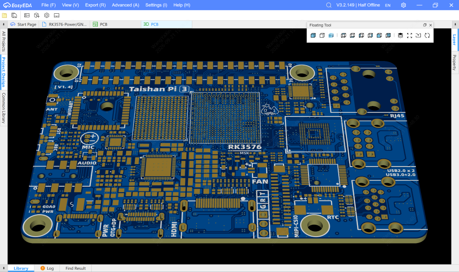Click the V3.2.149 | Half Offline status

point(358,5)
